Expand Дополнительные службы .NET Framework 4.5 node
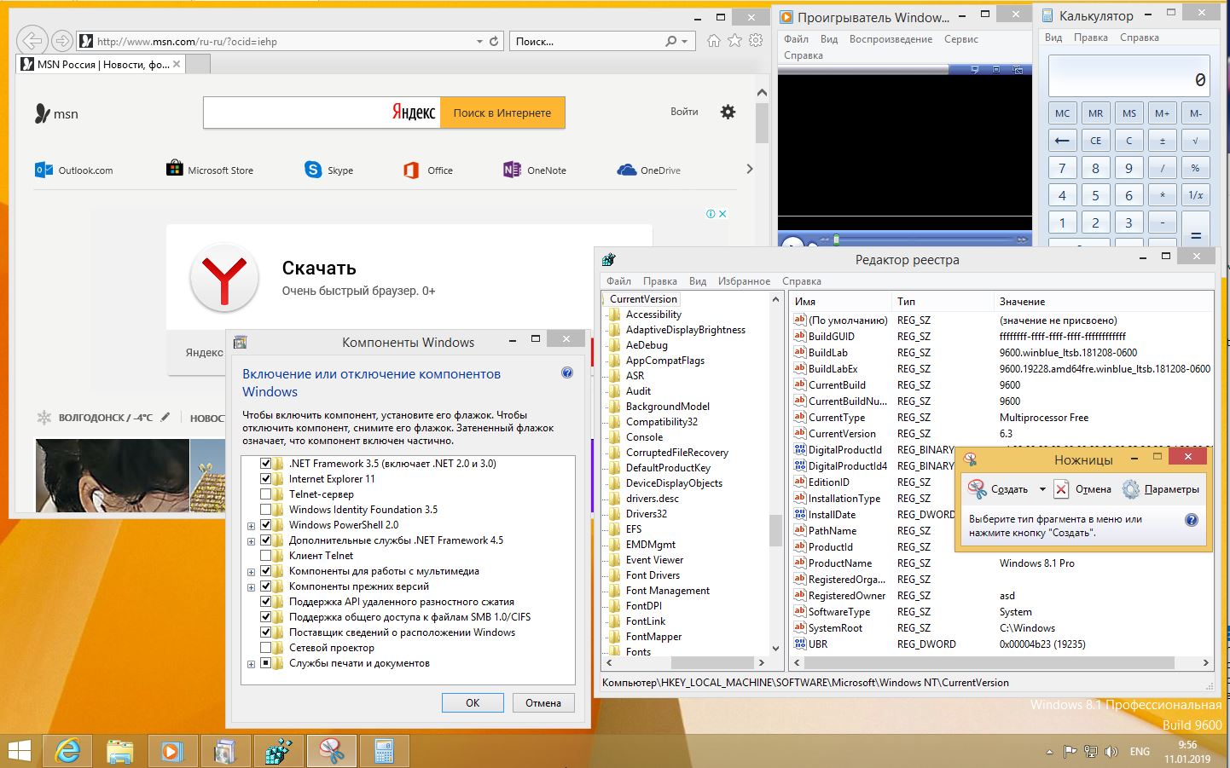Viewport: 1230px width, 768px height. click(x=251, y=541)
